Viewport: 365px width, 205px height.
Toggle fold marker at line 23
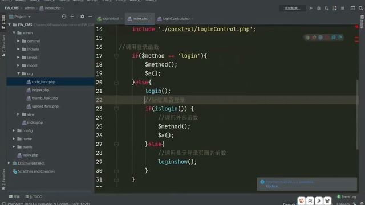point(116,109)
